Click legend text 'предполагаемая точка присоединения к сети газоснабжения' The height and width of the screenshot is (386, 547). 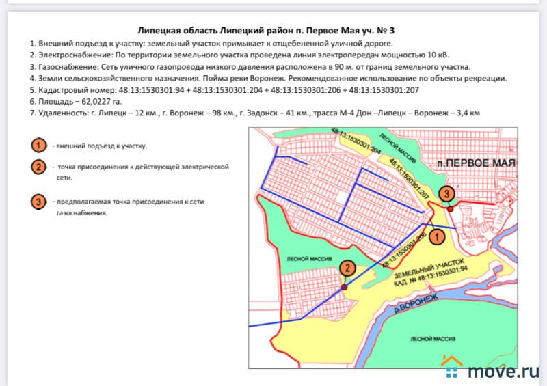pos(129,207)
